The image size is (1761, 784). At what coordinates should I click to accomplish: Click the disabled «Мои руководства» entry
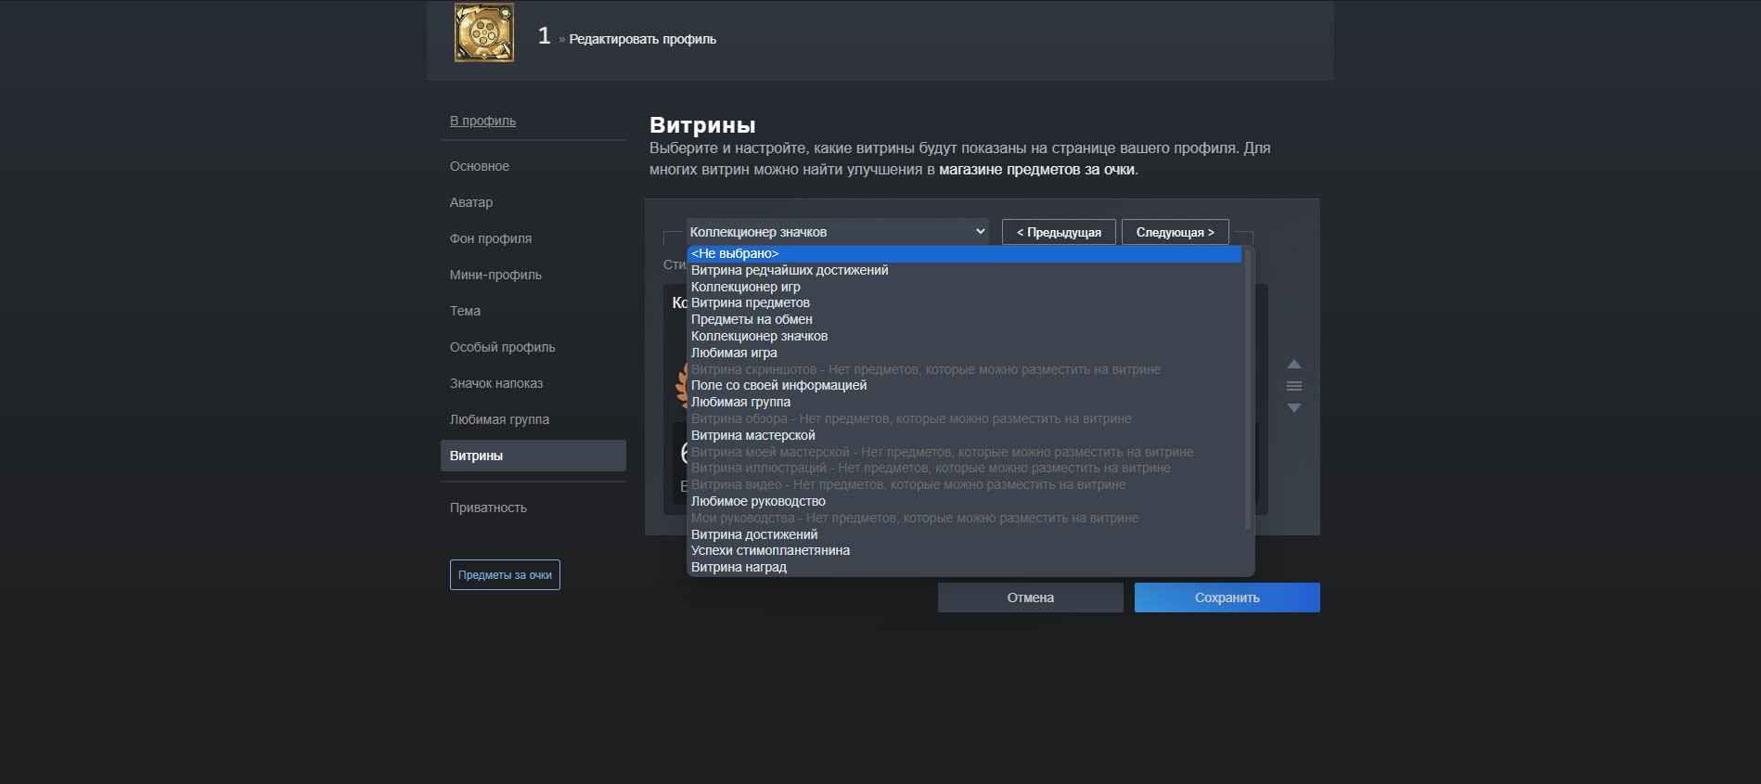pyautogui.click(x=964, y=518)
